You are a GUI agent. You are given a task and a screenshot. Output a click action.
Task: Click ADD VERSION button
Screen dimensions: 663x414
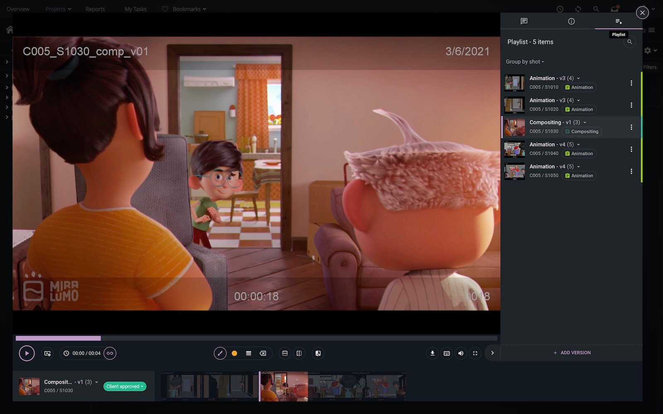point(572,353)
